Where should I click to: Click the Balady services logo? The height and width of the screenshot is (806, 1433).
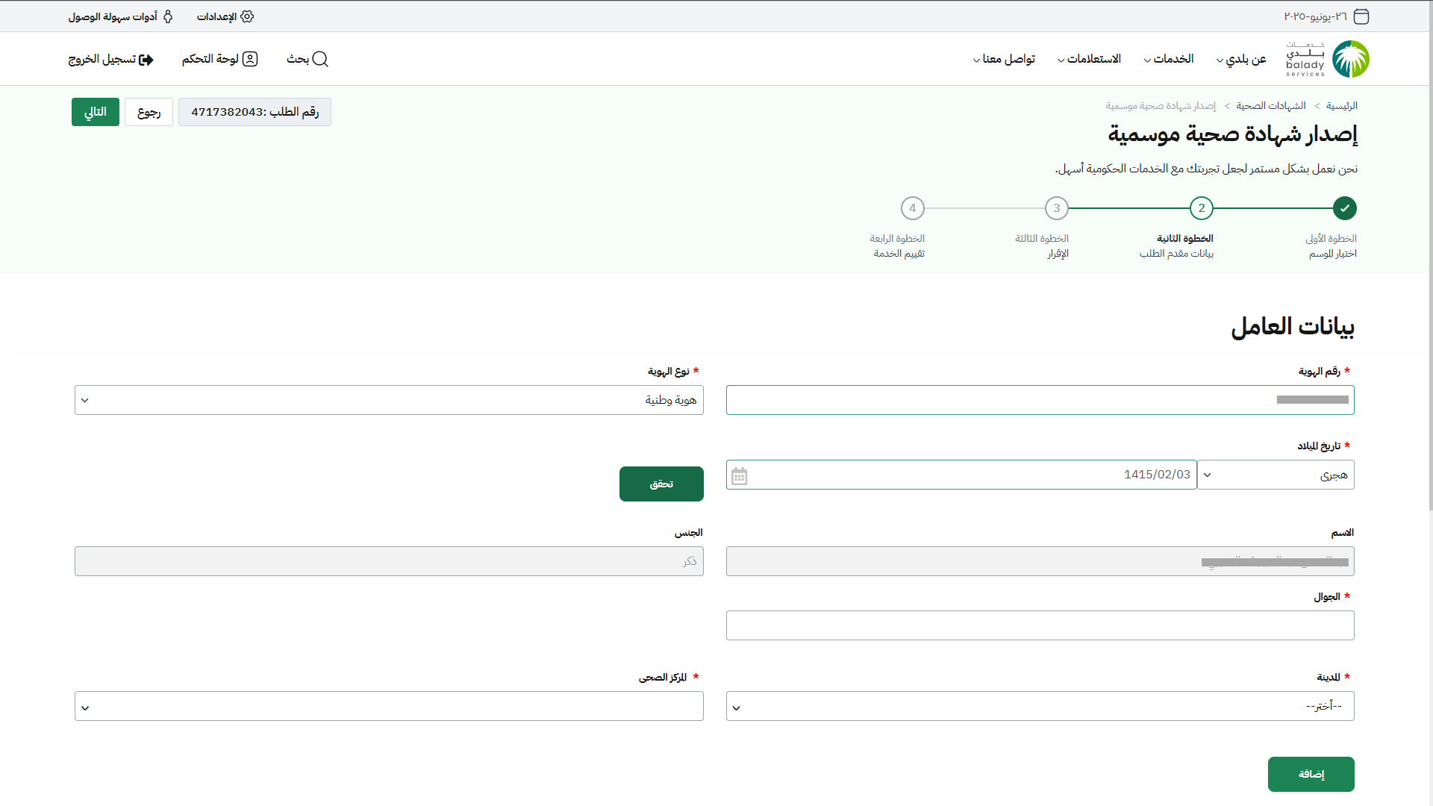1328,59
